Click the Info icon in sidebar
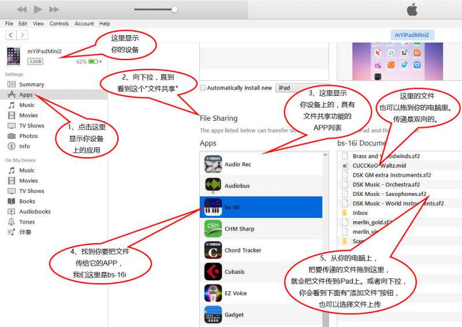The image size is (462, 327). pyautogui.click(x=12, y=146)
